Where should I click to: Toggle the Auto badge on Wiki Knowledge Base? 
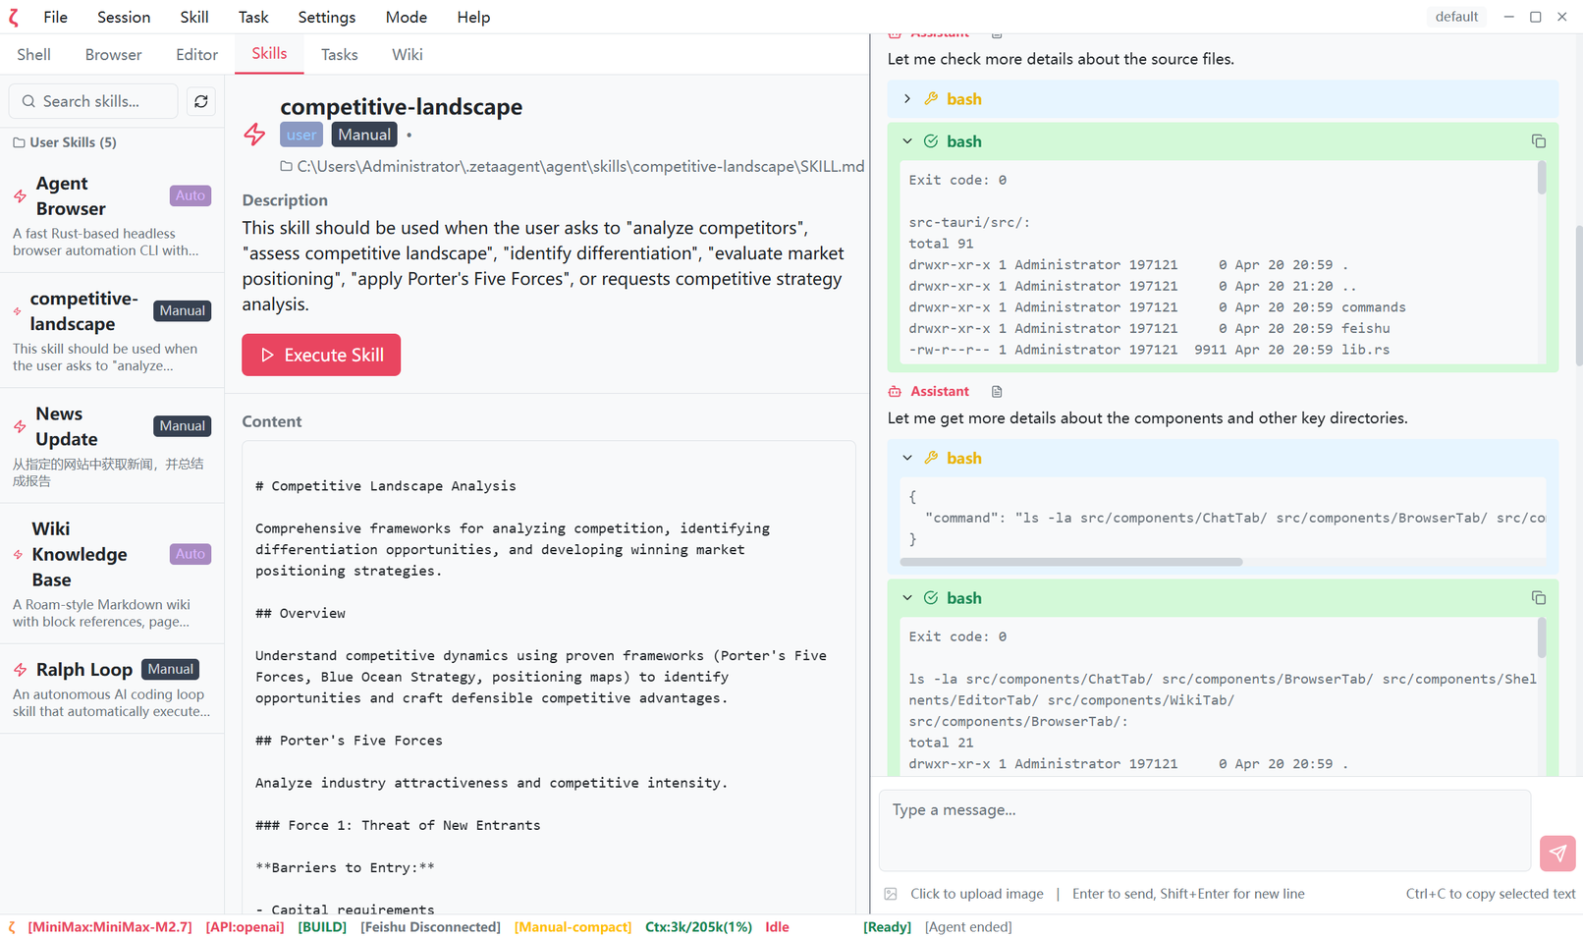190,554
